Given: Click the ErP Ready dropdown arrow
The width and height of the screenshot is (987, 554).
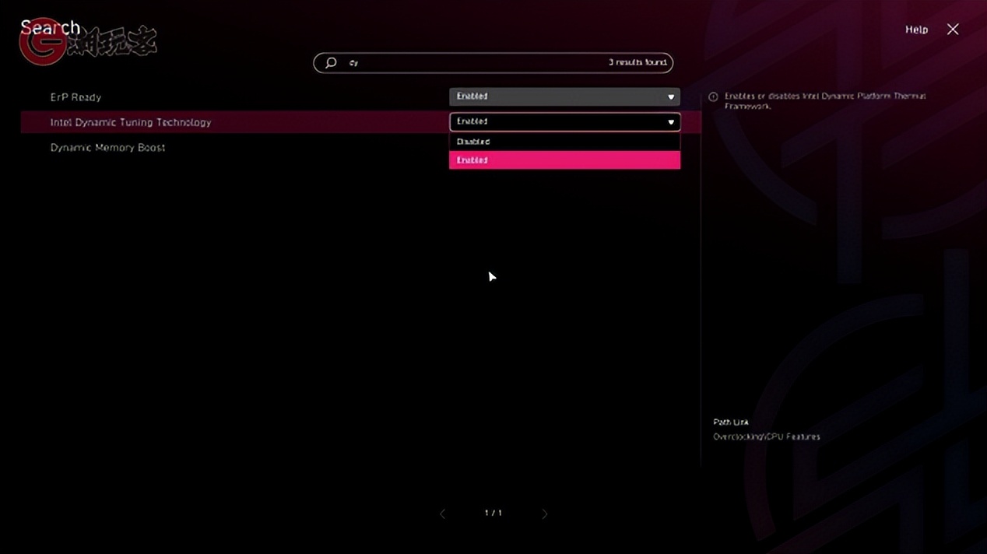Looking at the screenshot, I should point(671,97).
